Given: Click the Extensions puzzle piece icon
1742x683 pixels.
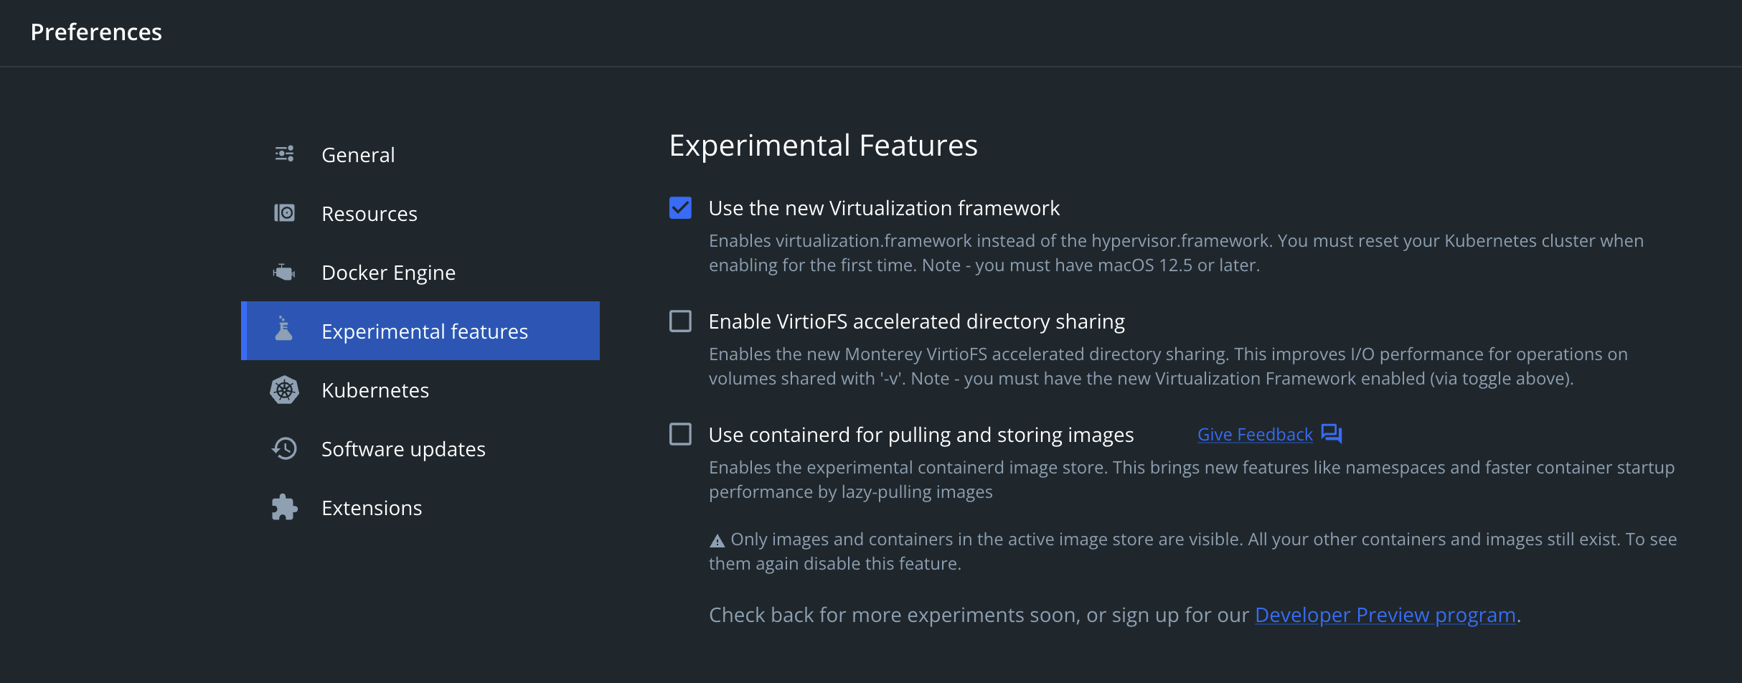Looking at the screenshot, I should (x=284, y=507).
